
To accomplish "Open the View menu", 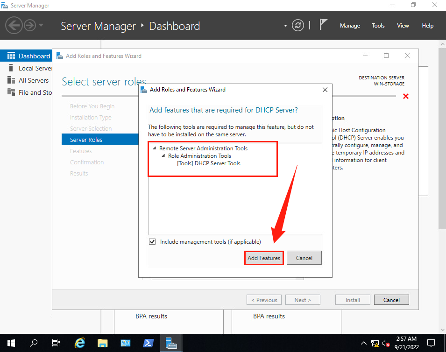I will [403, 26].
